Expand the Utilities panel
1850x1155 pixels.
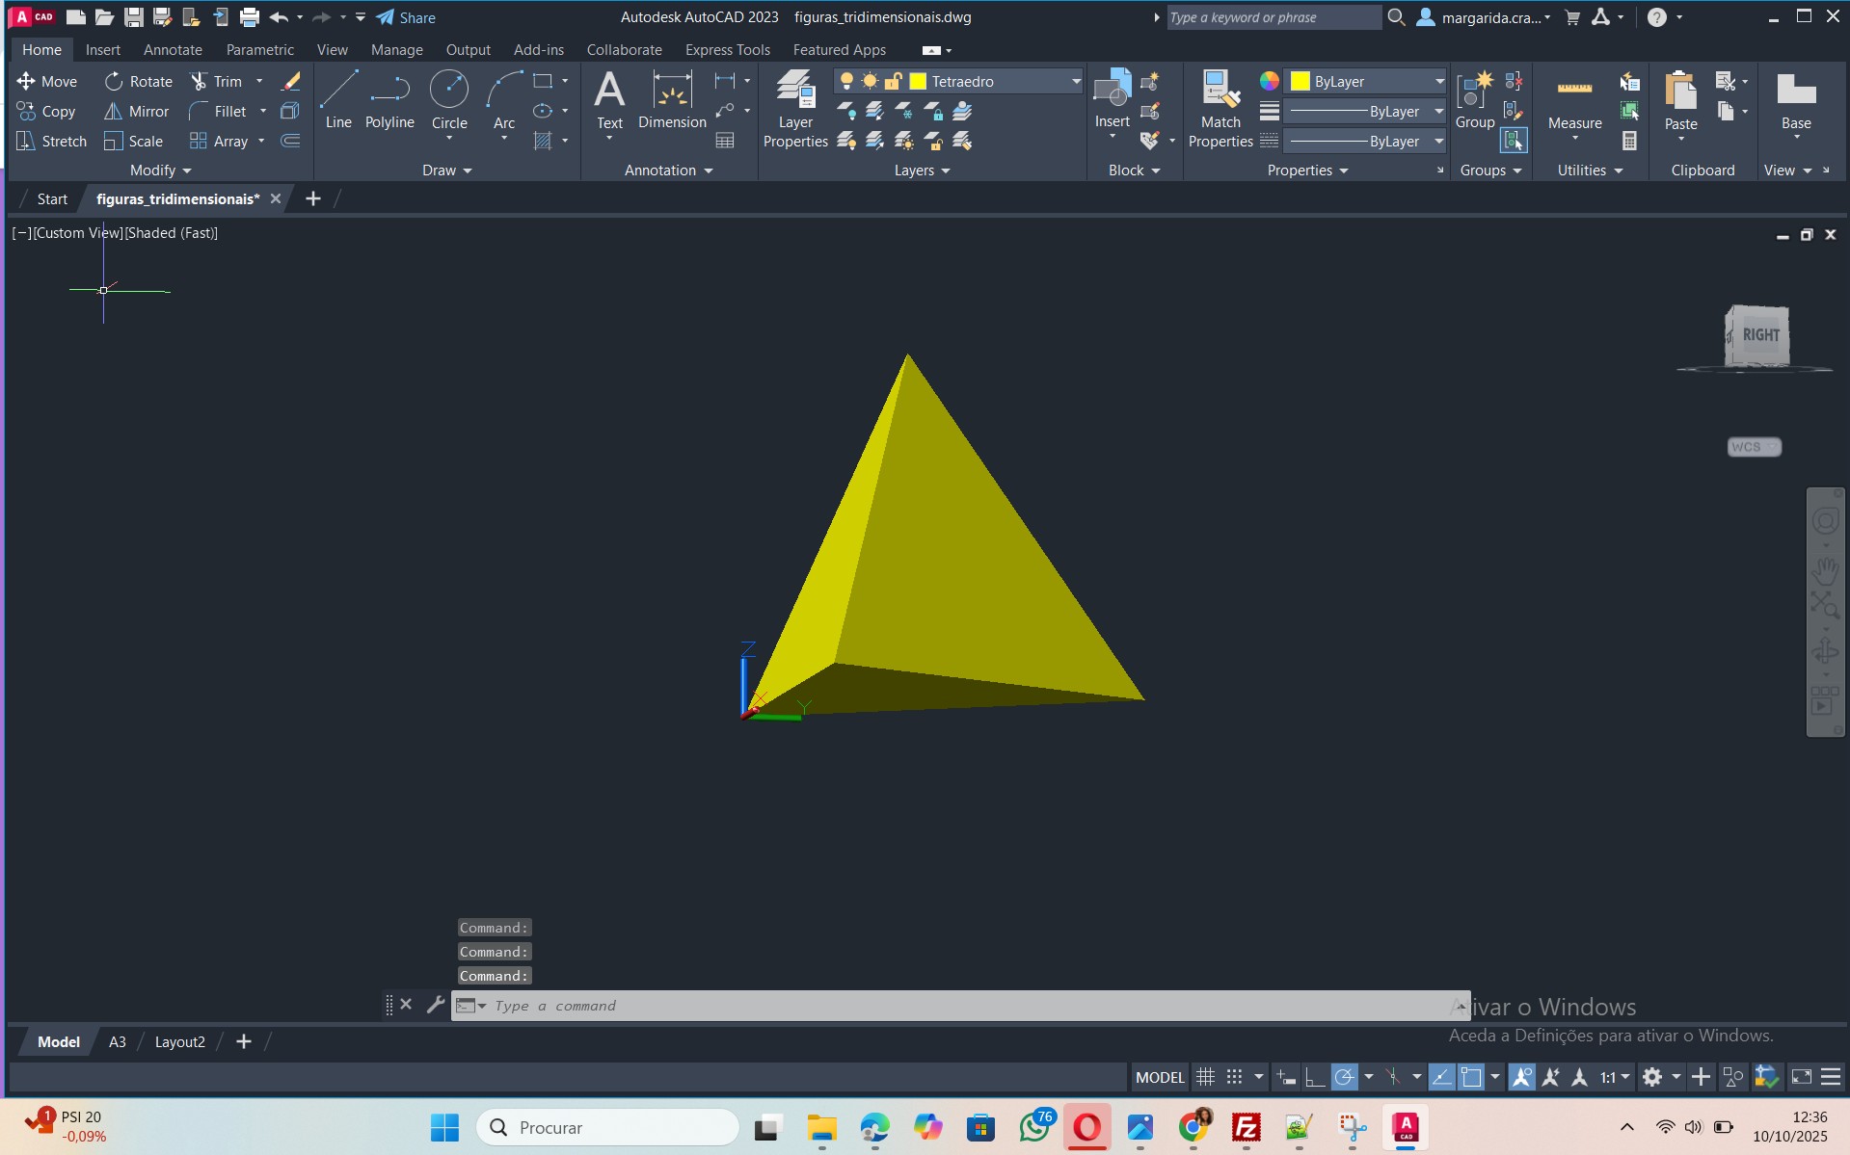(1590, 171)
